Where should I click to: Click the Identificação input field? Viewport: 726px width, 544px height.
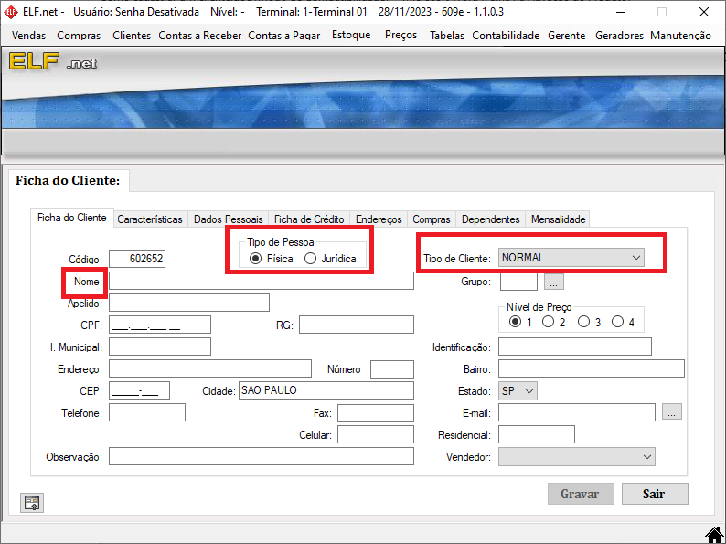pyautogui.click(x=574, y=347)
